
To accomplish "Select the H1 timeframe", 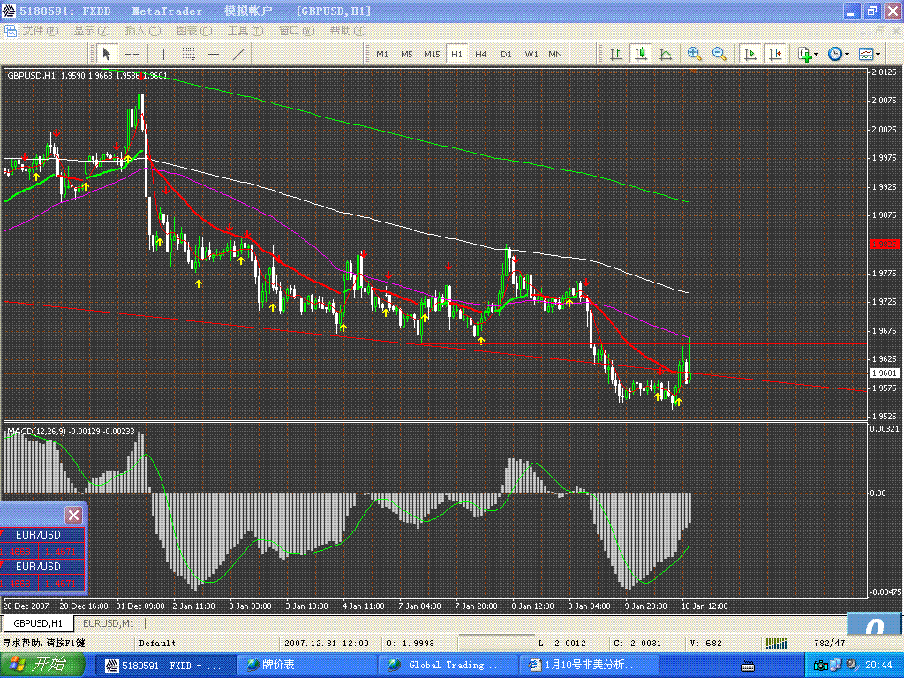I will [456, 54].
